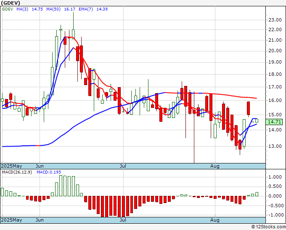
Task: Click the GDEV legend label
Action: tap(8, 9)
